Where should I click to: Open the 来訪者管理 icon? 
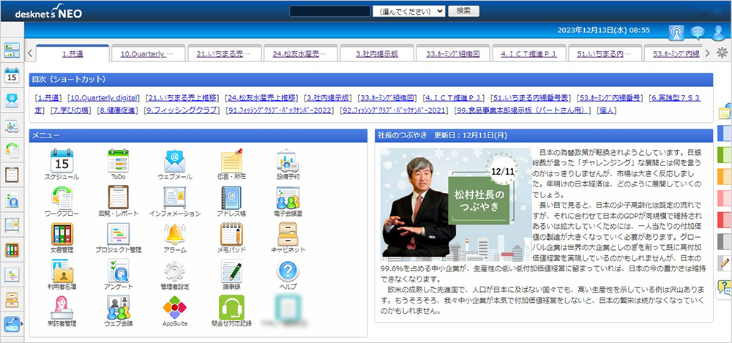point(61,311)
